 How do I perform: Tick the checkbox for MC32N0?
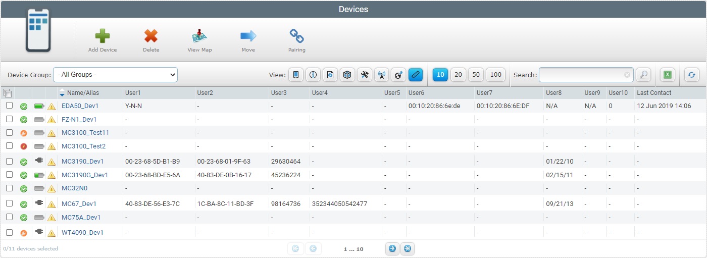pos(9,188)
